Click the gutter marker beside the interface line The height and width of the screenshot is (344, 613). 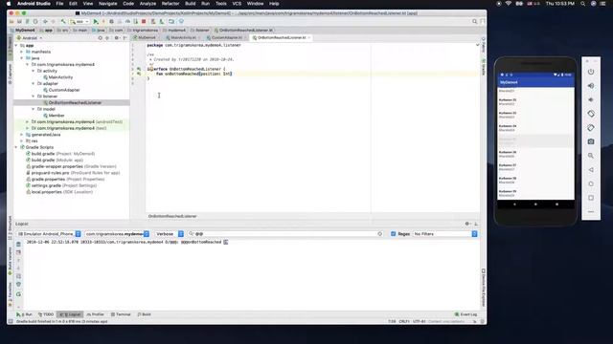(139, 69)
